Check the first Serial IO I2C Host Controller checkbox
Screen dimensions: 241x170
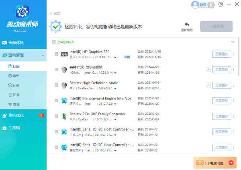pos(56,132)
